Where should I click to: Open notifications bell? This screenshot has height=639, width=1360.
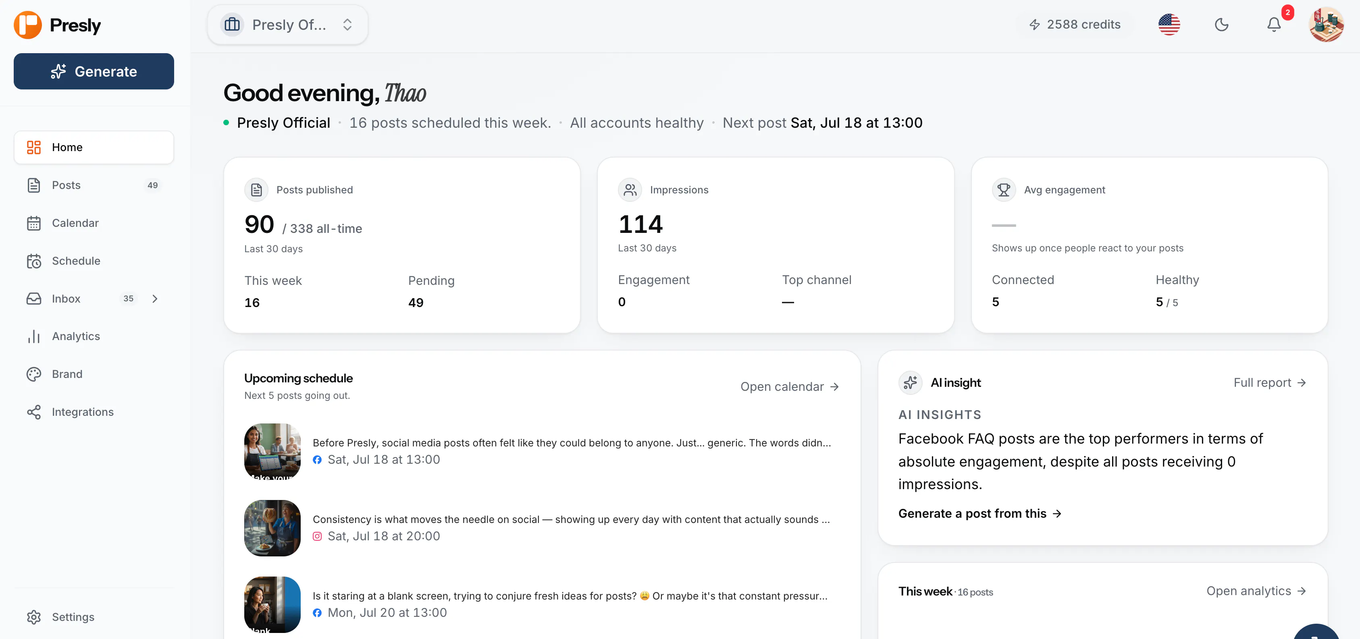(x=1273, y=25)
